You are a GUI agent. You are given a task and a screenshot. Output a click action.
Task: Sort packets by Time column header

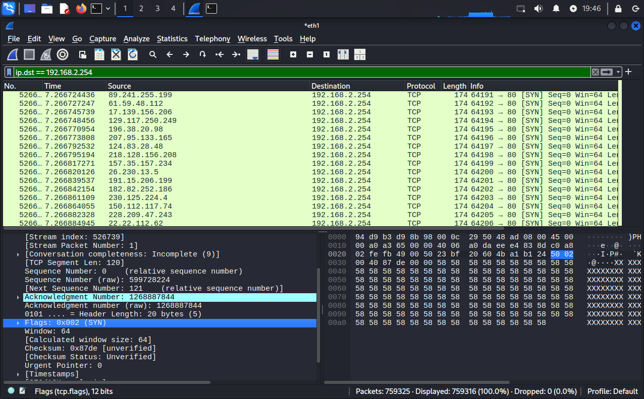pos(74,86)
